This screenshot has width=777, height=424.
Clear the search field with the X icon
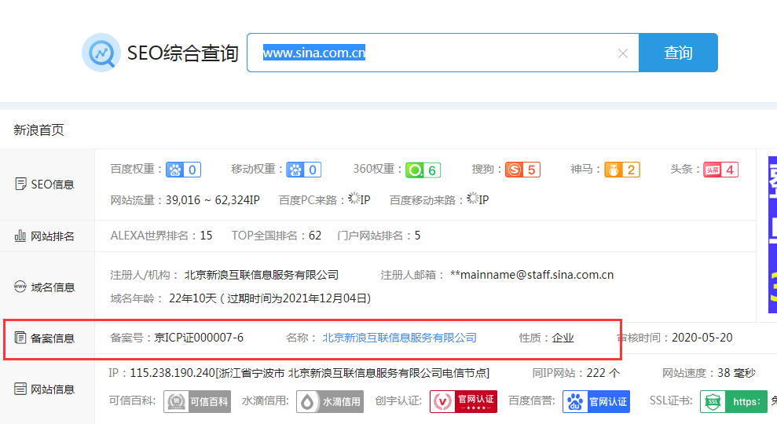tap(623, 53)
